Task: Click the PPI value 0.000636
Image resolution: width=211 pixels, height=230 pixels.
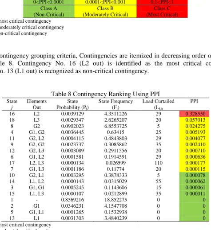Action: pyautogui.click(x=195, y=157)
